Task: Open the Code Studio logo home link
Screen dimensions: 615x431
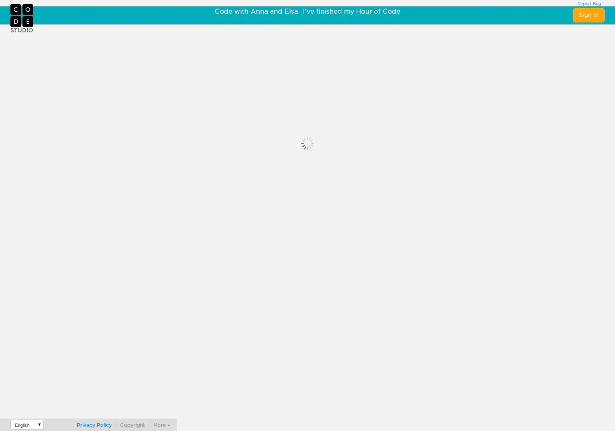Action: tap(22, 18)
